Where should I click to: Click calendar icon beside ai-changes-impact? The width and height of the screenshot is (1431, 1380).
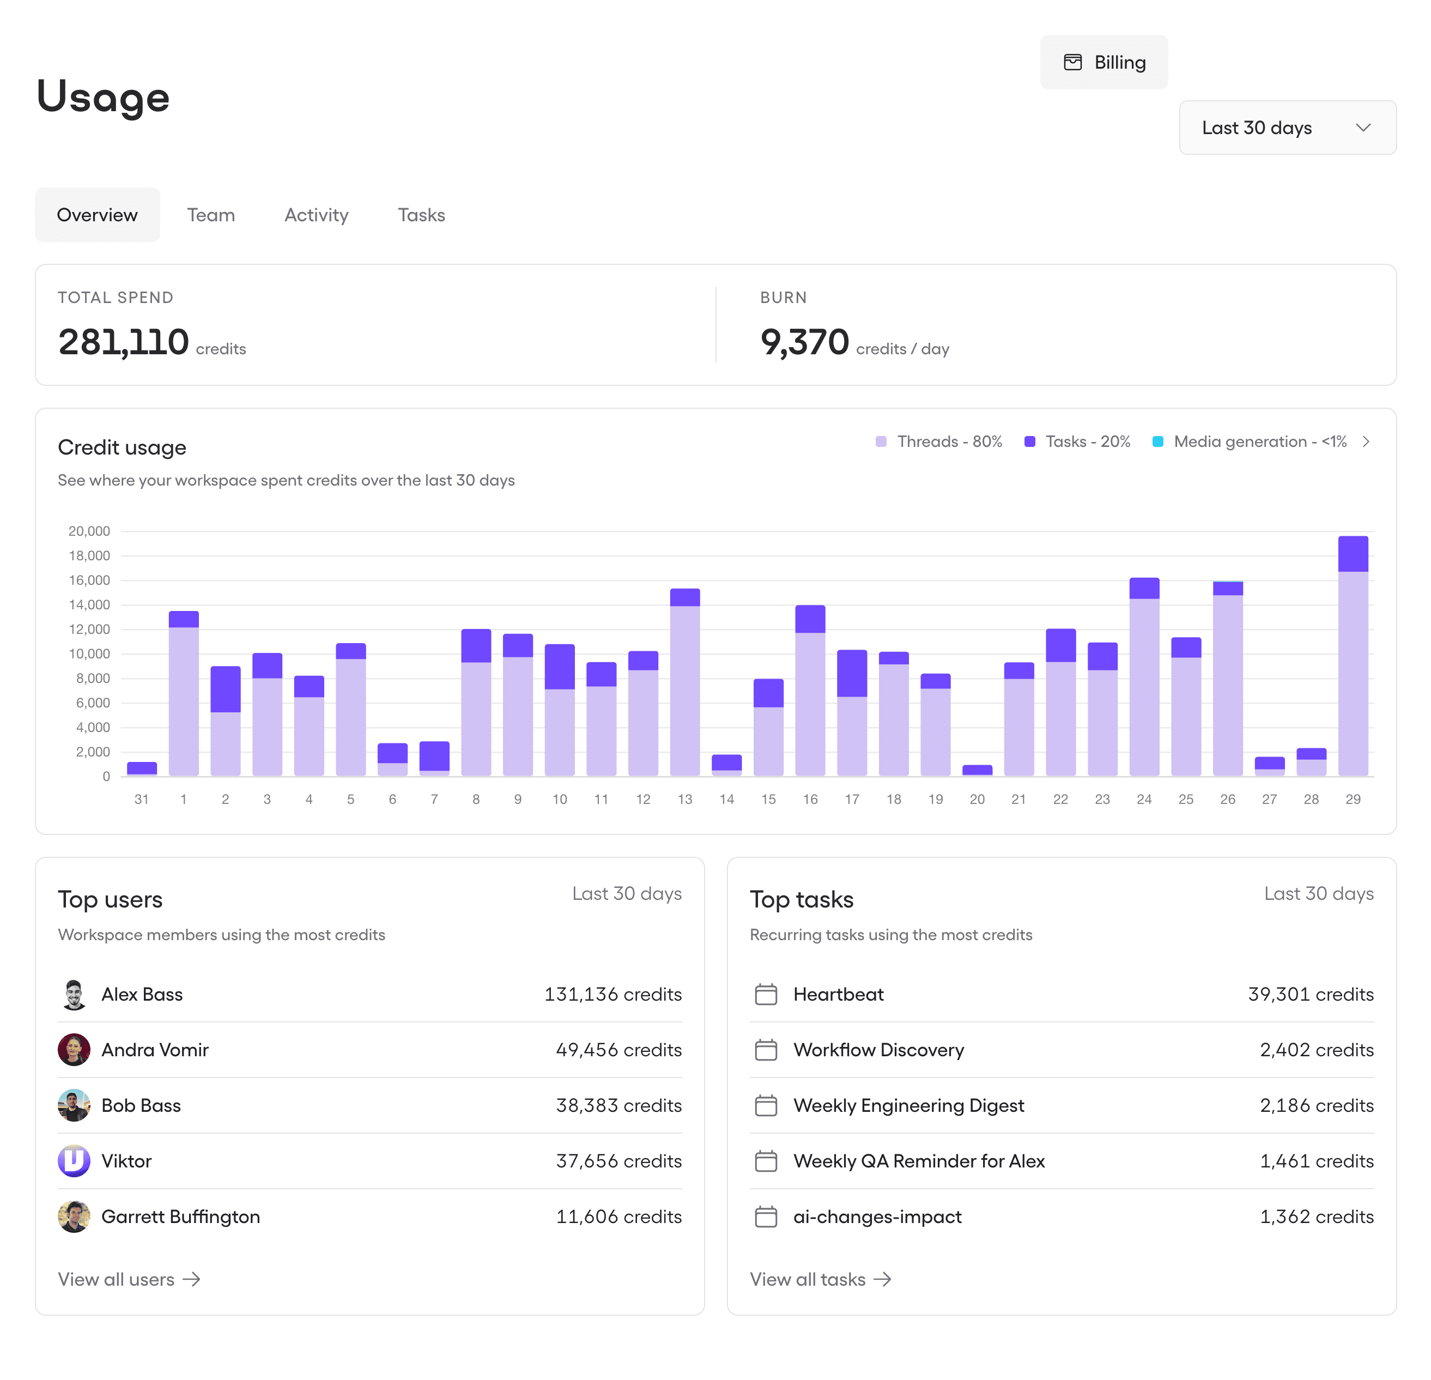pos(765,1216)
